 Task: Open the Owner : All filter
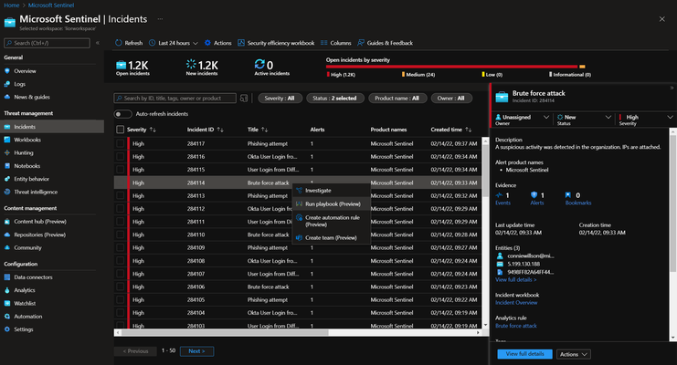[451, 99]
